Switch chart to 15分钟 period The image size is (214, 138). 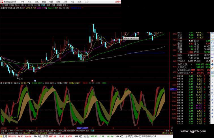pyautogui.click(x=23, y=5)
